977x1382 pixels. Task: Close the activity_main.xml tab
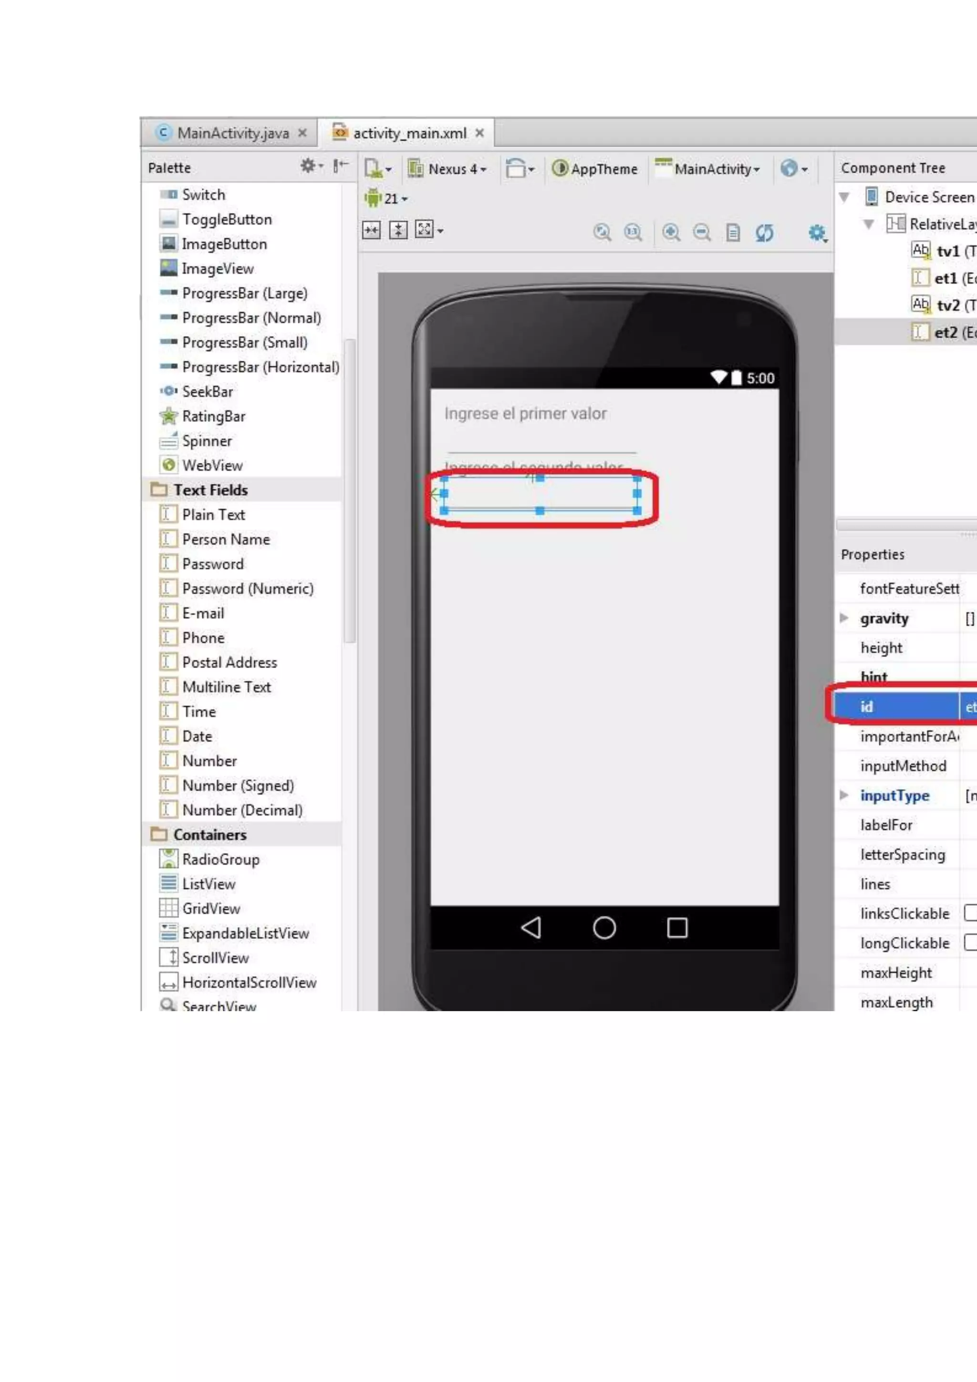(x=479, y=133)
